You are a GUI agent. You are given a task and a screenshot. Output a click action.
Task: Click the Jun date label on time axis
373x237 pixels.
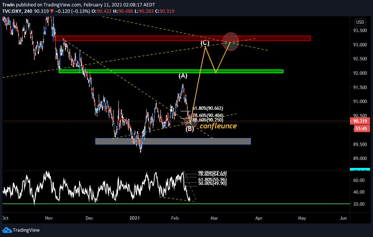343,218
